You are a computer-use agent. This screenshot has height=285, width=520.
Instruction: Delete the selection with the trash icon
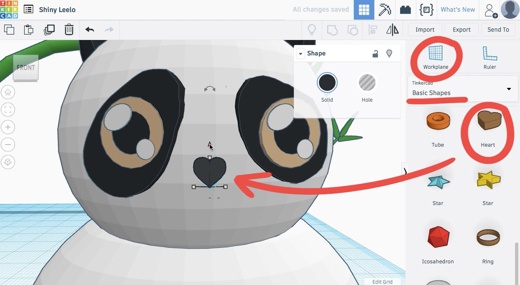(x=69, y=30)
